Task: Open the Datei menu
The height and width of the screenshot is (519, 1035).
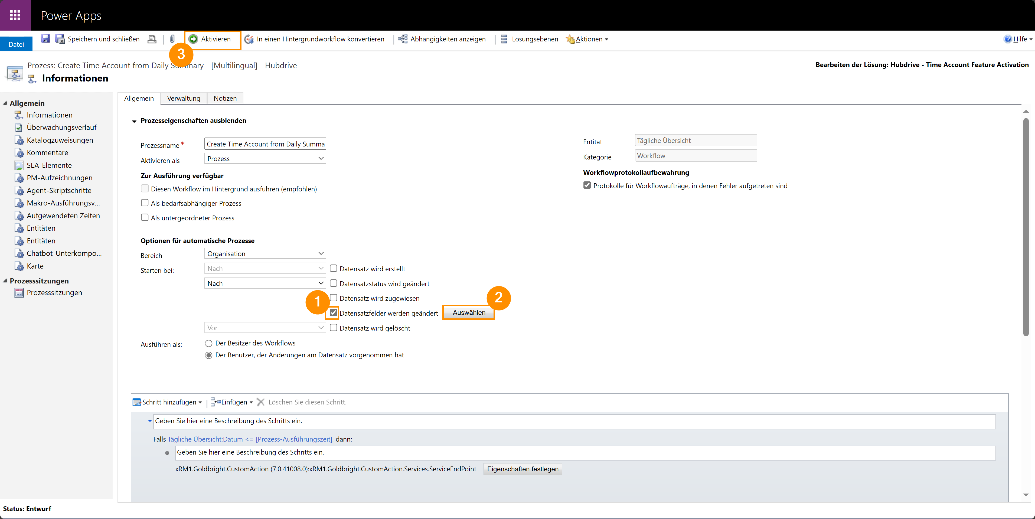Action: [x=16, y=44]
